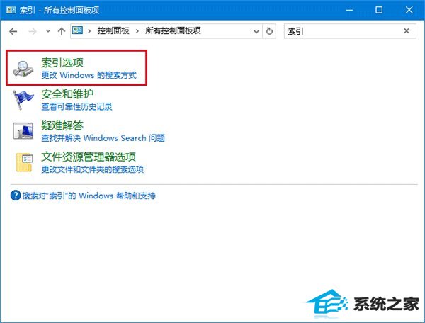Screen dimensions: 425x323
Task: Minimize the window
Action: coord(350,10)
